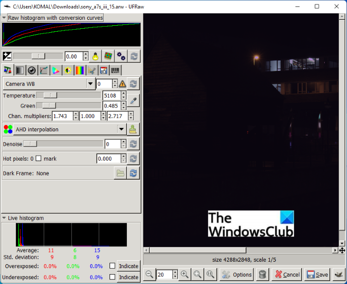Open the Lens correction tab
The height and width of the screenshot is (284, 347).
pyautogui.click(x=32, y=70)
